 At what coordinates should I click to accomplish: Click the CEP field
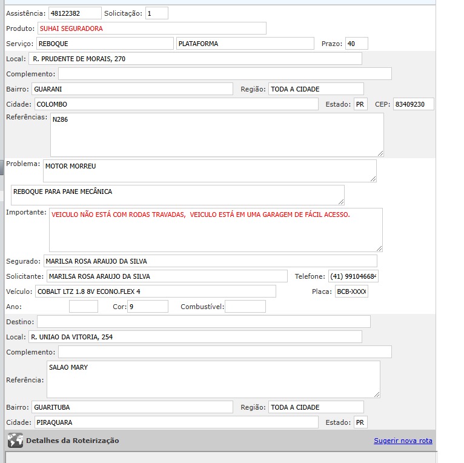(x=413, y=104)
